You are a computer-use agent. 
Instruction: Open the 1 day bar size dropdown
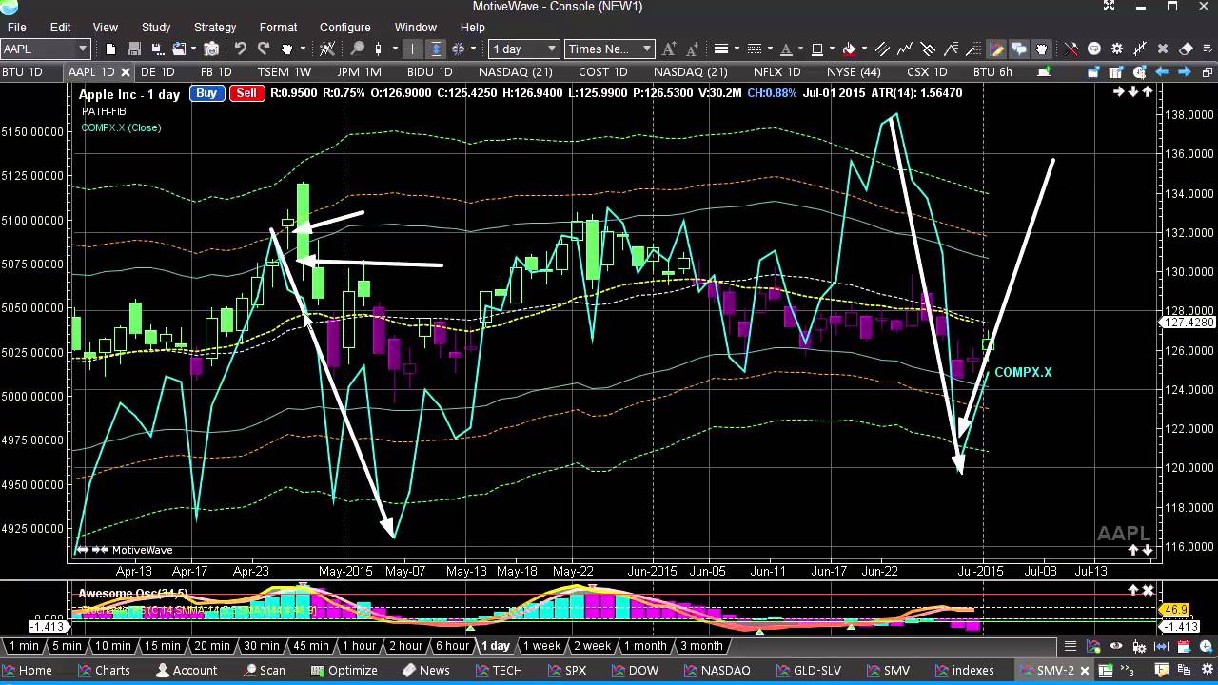(524, 49)
